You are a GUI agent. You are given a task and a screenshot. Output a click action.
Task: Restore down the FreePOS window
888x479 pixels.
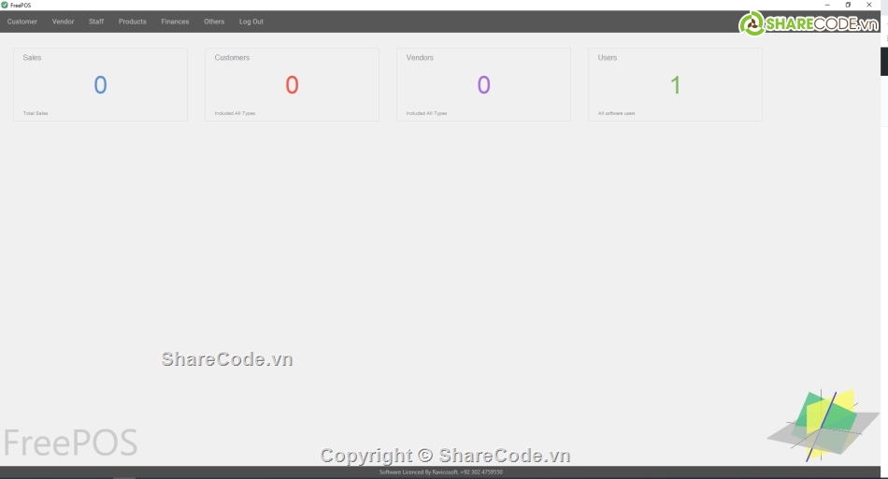(x=848, y=5)
